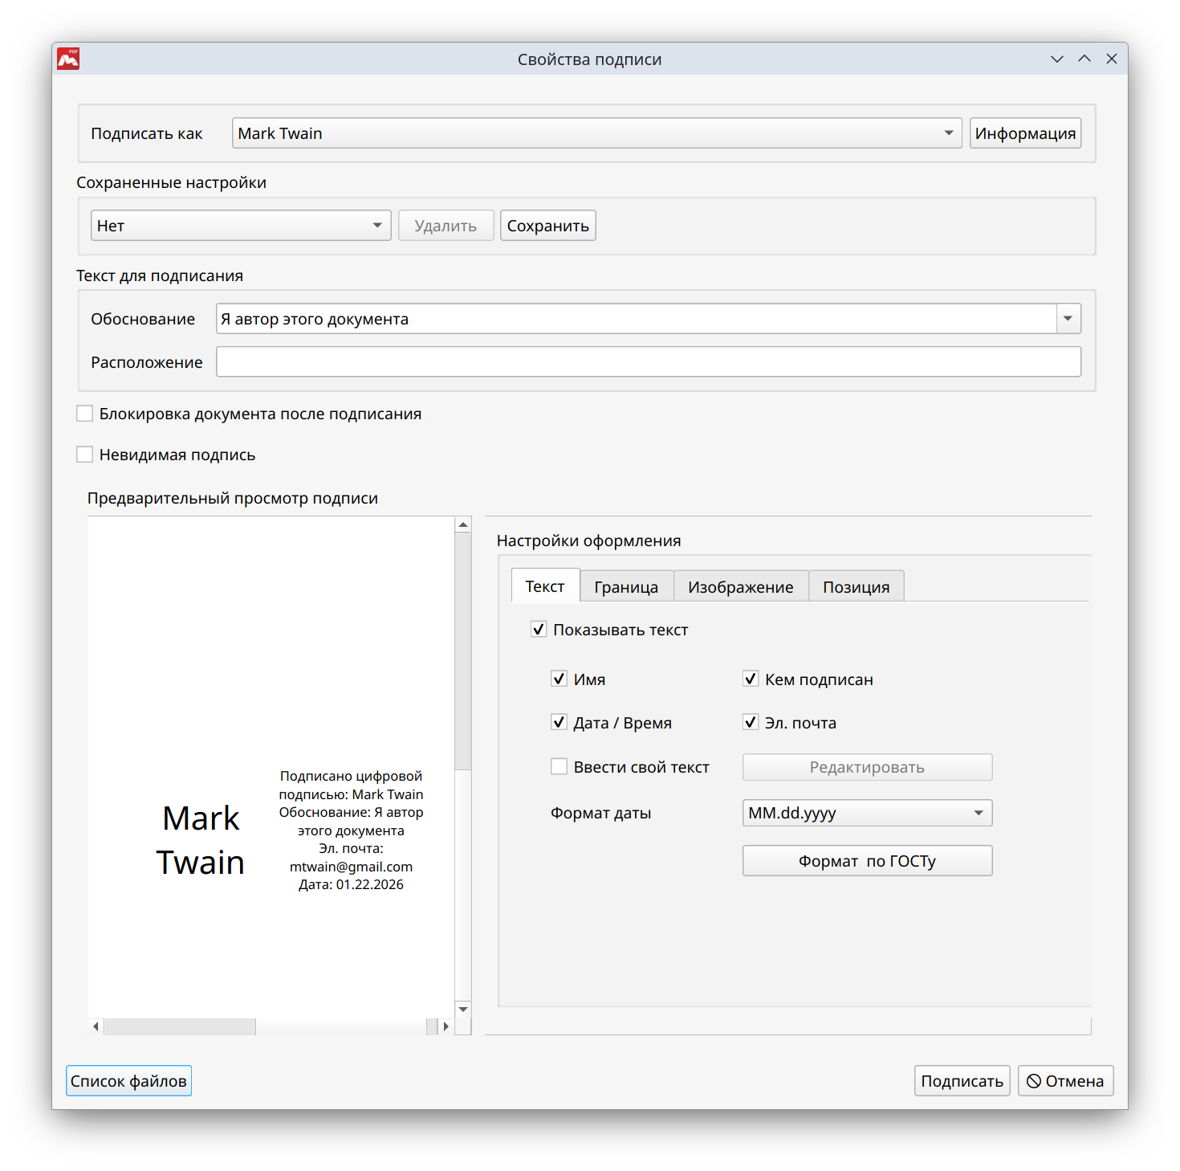
Task: Click the signature preview up scroll arrow
Action: [x=463, y=525]
